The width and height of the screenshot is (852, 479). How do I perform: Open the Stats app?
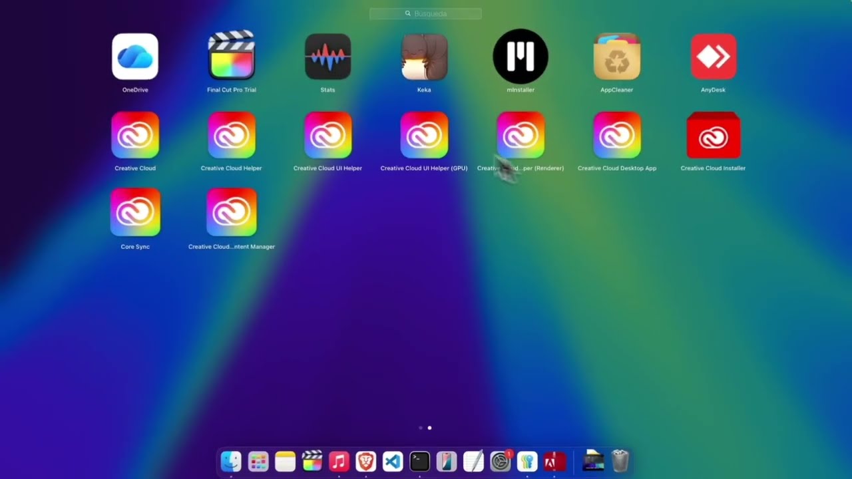coord(327,57)
